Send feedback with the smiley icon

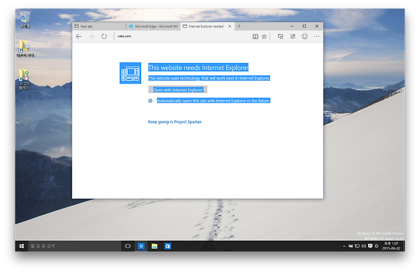[x=304, y=36]
